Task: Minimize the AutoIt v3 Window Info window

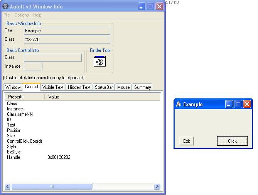Action: (x=141, y=7)
